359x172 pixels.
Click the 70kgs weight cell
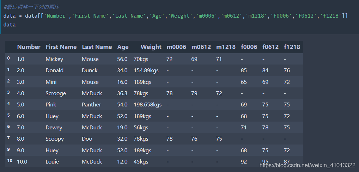click(x=141, y=59)
